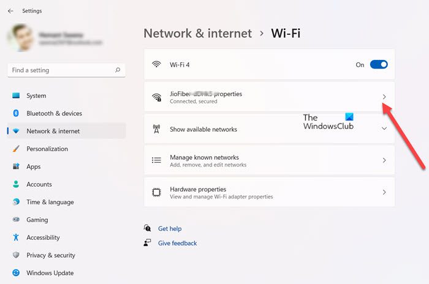Open JioFiber properties chevron
This screenshot has width=429, height=284.
[384, 97]
